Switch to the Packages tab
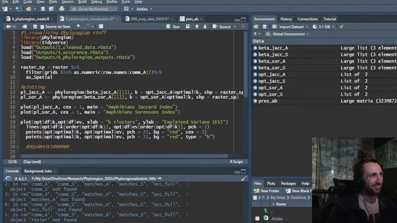 point(288,183)
